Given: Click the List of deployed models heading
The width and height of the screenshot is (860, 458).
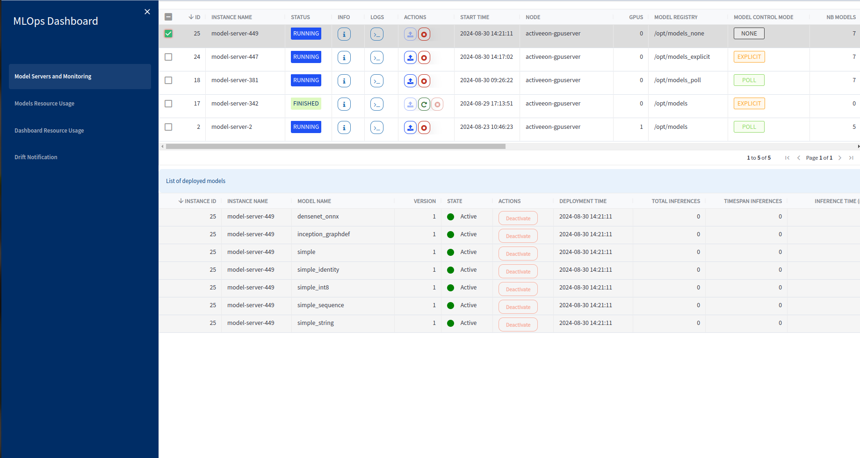Looking at the screenshot, I should coord(195,181).
